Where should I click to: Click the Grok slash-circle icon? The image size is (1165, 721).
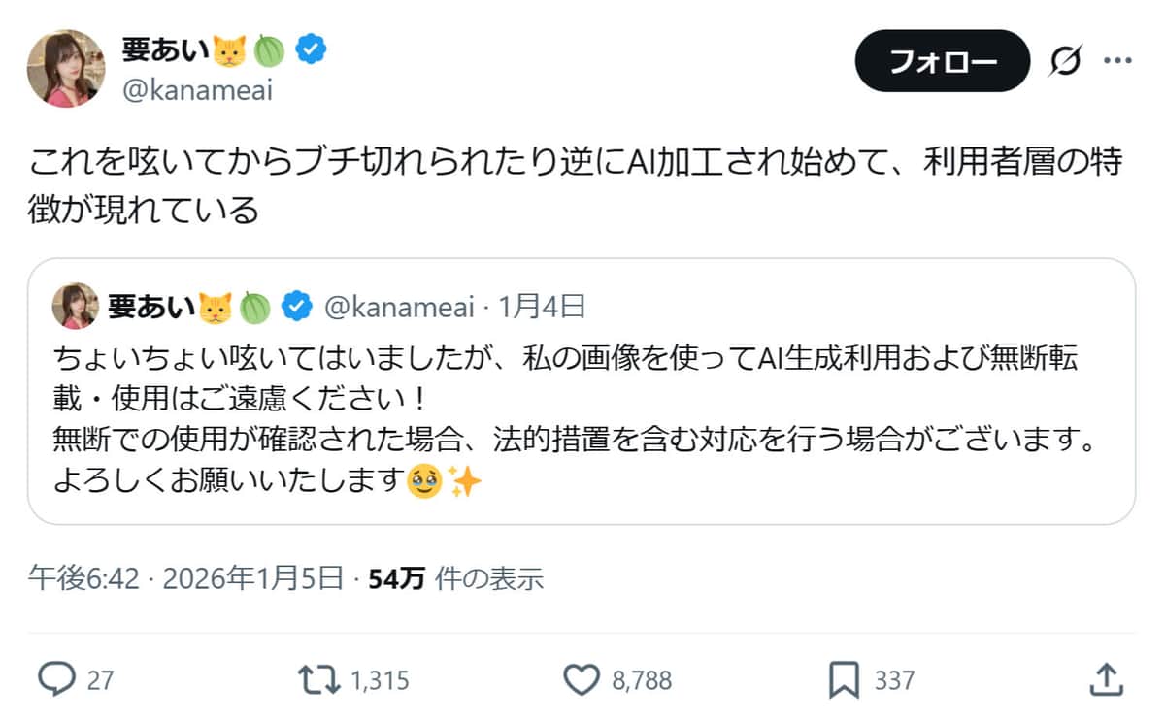coord(1065,61)
